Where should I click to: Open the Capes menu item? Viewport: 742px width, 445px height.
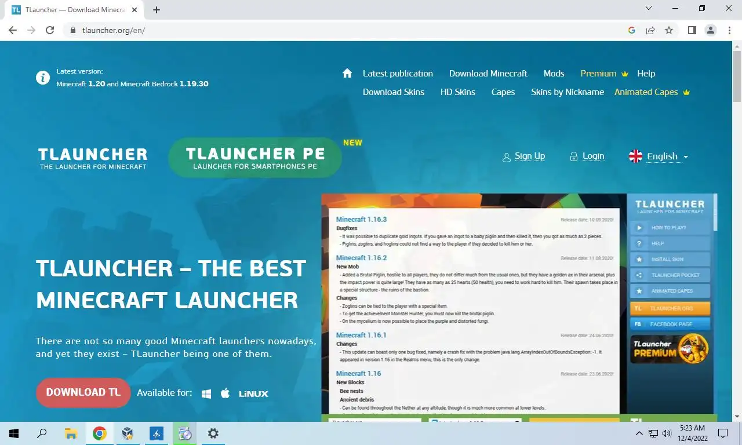(x=503, y=92)
